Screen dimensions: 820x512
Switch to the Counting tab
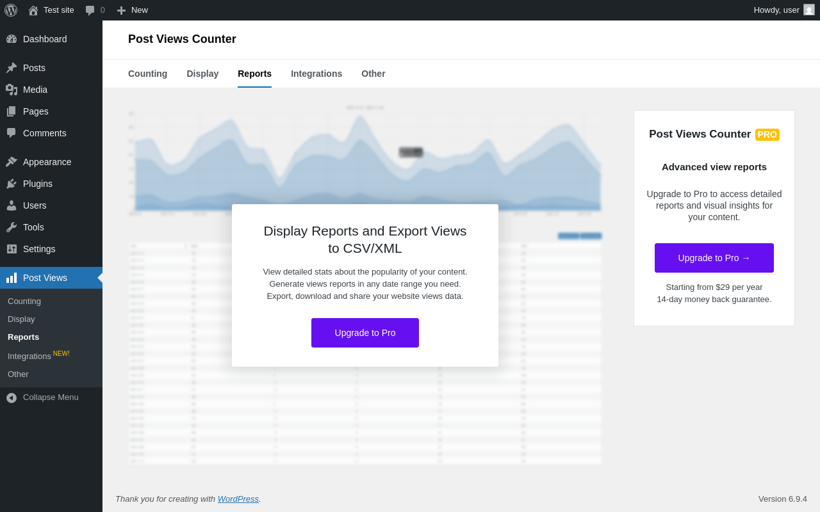(147, 74)
